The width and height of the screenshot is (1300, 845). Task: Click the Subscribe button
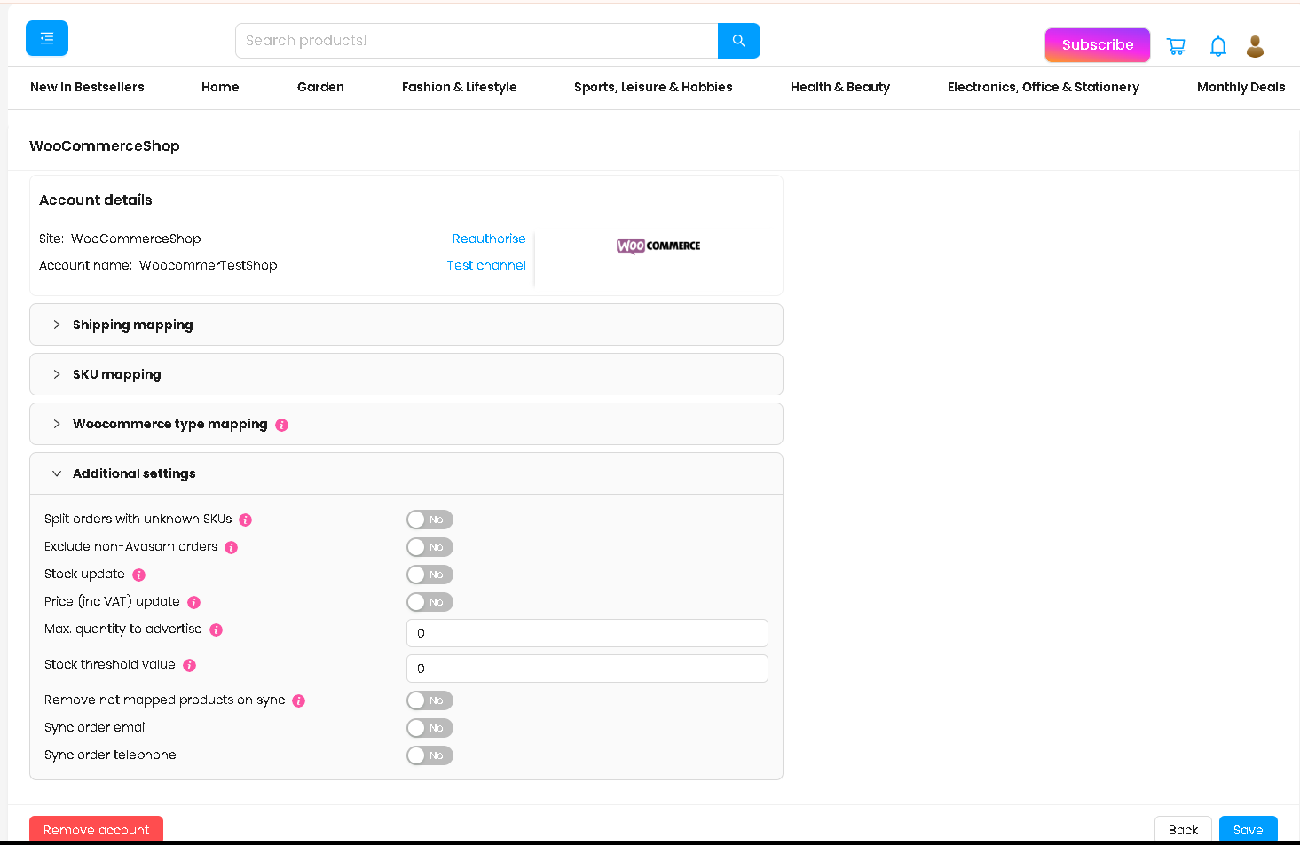[1098, 45]
